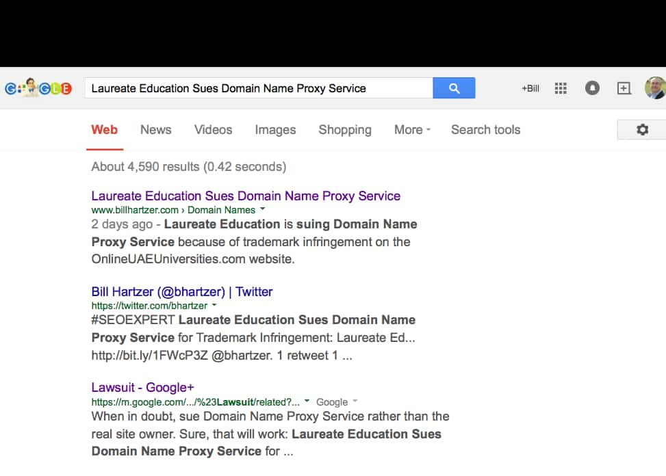Click the Google doodle logo

[38, 88]
